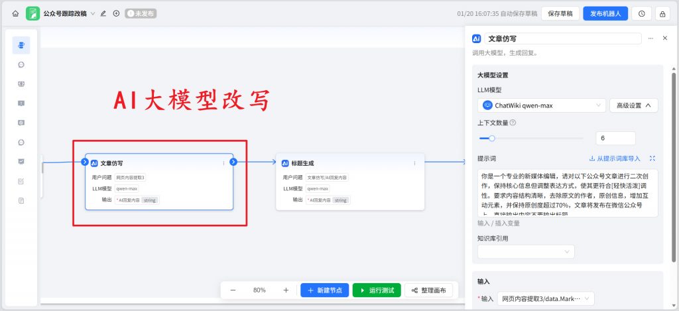
Task: Open version history clock icon
Action: point(642,13)
